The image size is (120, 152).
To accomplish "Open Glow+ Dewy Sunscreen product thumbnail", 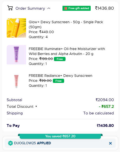I will (x=16, y=28).
